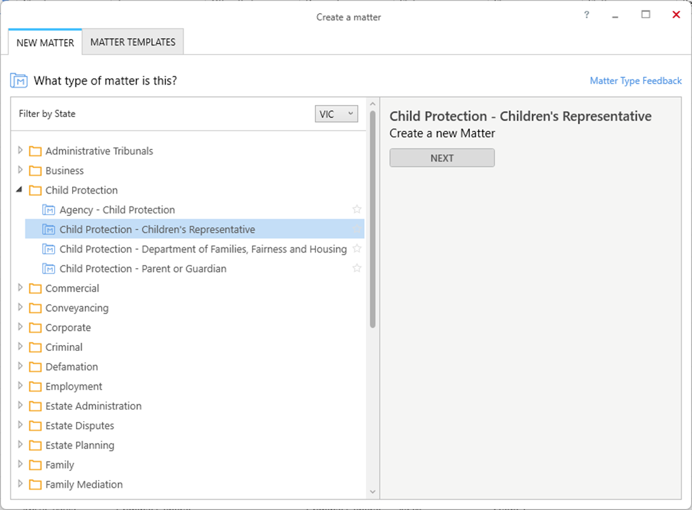Click the Parent or Guardian matter type icon

[49, 269]
